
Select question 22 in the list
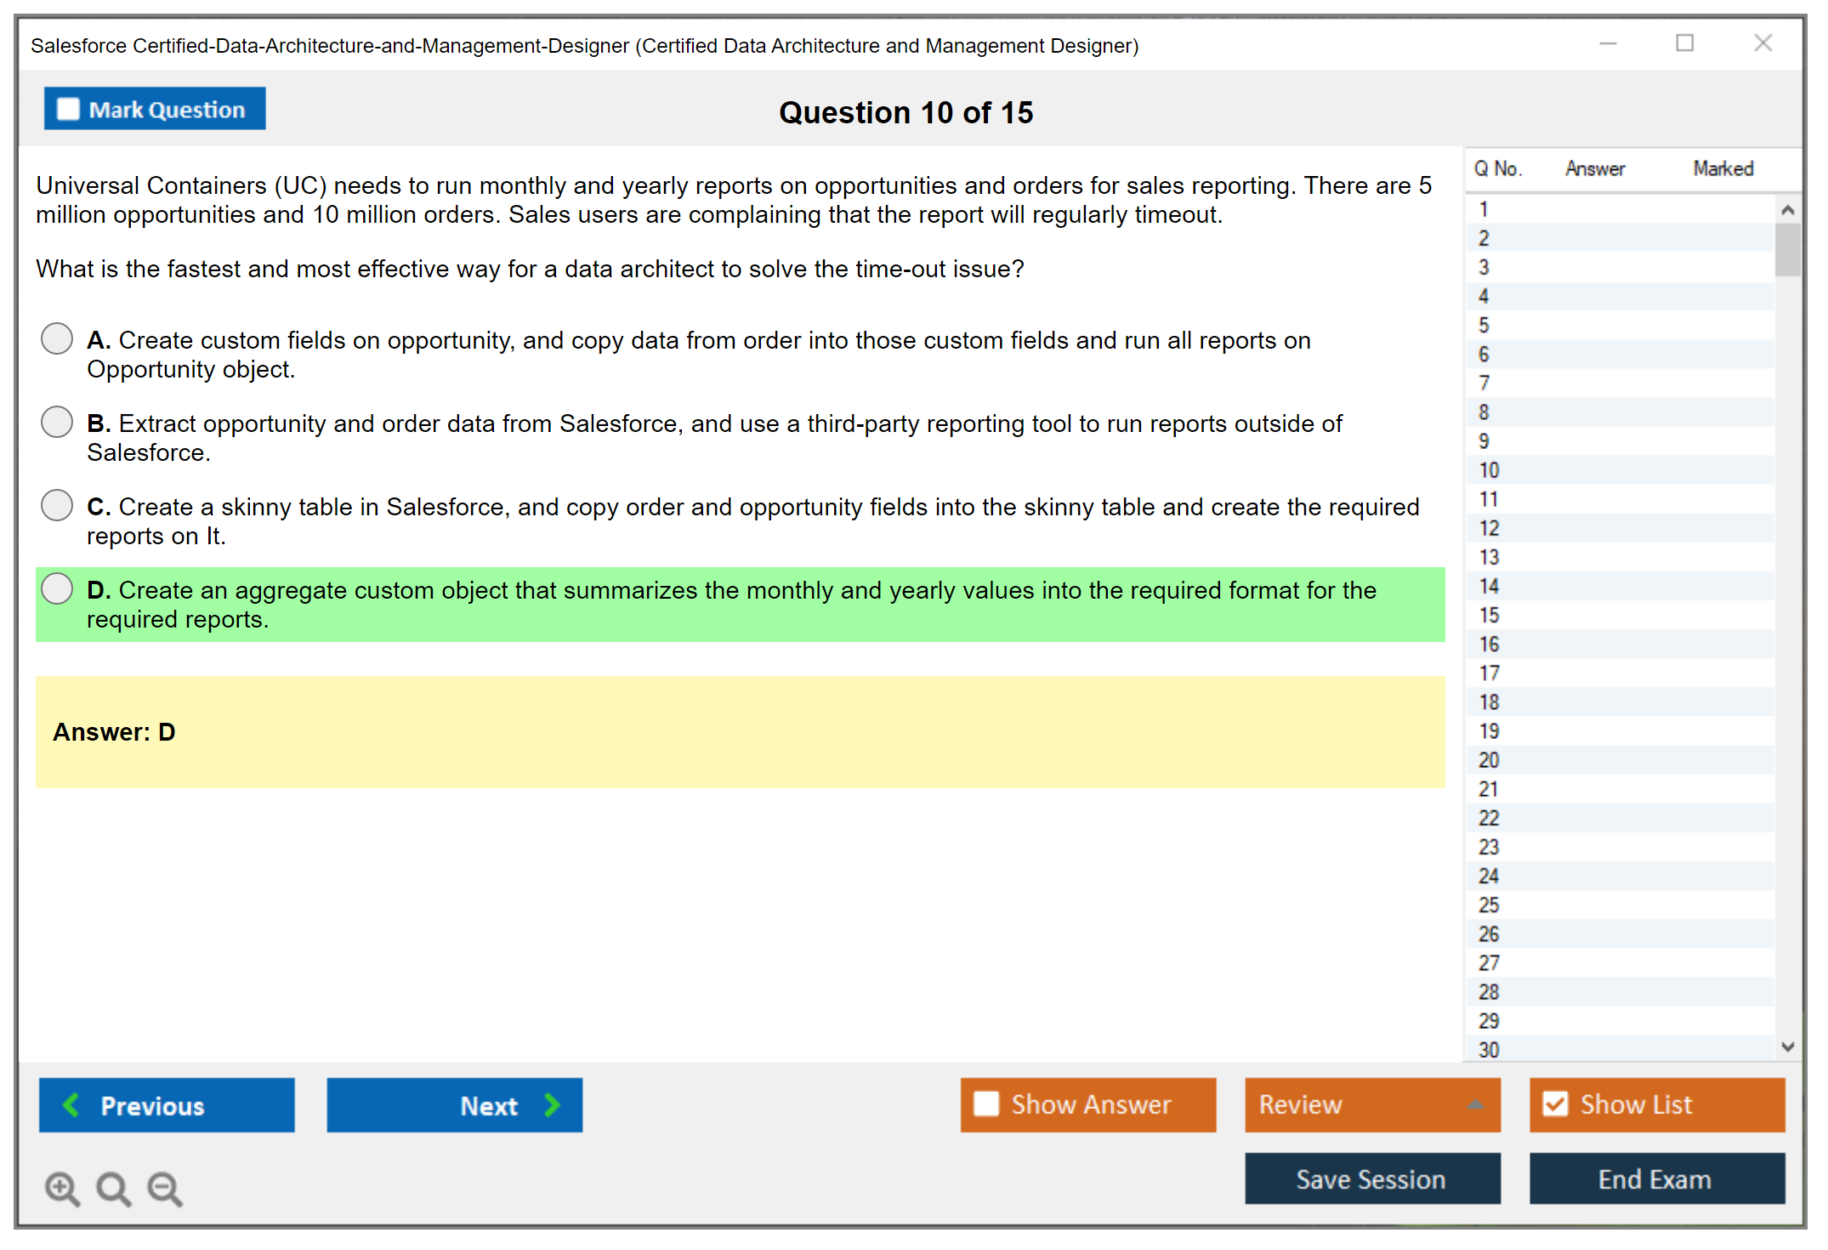(x=1489, y=818)
